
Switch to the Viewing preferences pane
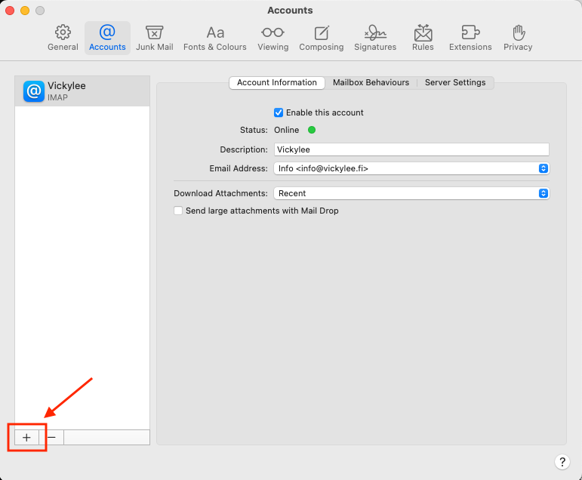click(x=273, y=38)
